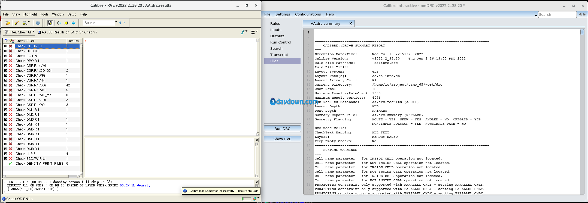Click the check flags header icon

(x=11, y=41)
